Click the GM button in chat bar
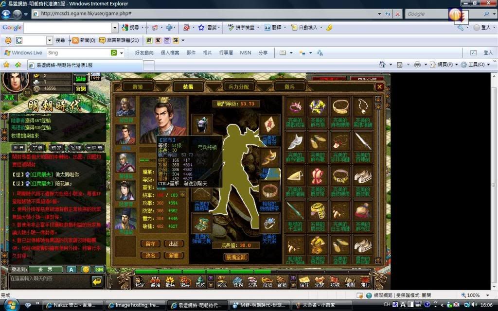Viewport: 498px width, 311px height. click(99, 269)
